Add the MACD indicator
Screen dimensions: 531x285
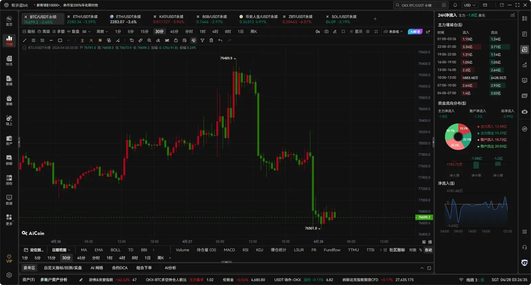[229, 250]
